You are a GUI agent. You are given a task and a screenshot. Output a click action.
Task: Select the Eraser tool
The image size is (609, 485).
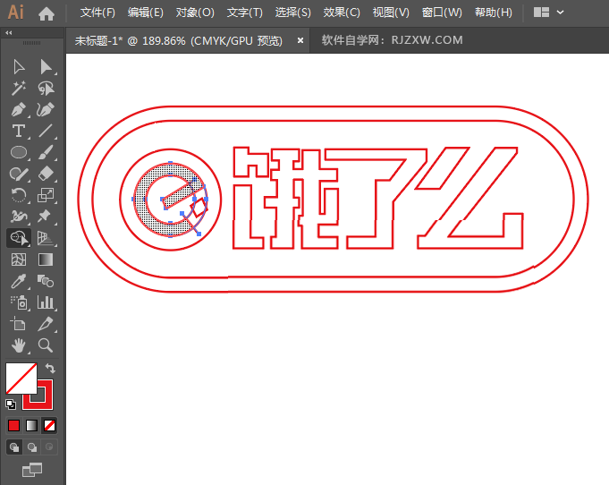[x=46, y=174]
